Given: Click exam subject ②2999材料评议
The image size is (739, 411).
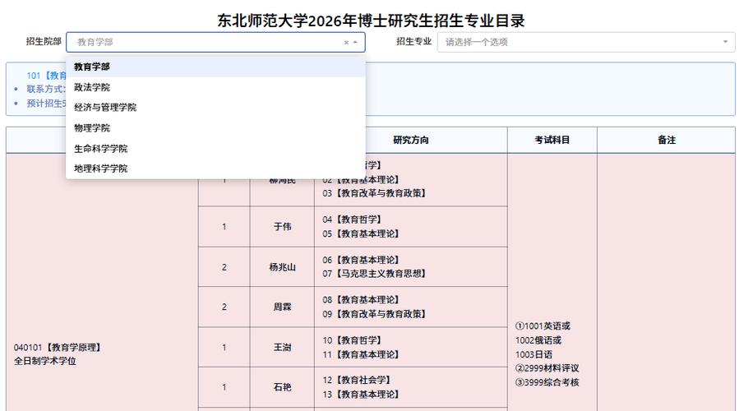Looking at the screenshot, I should 547,368.
